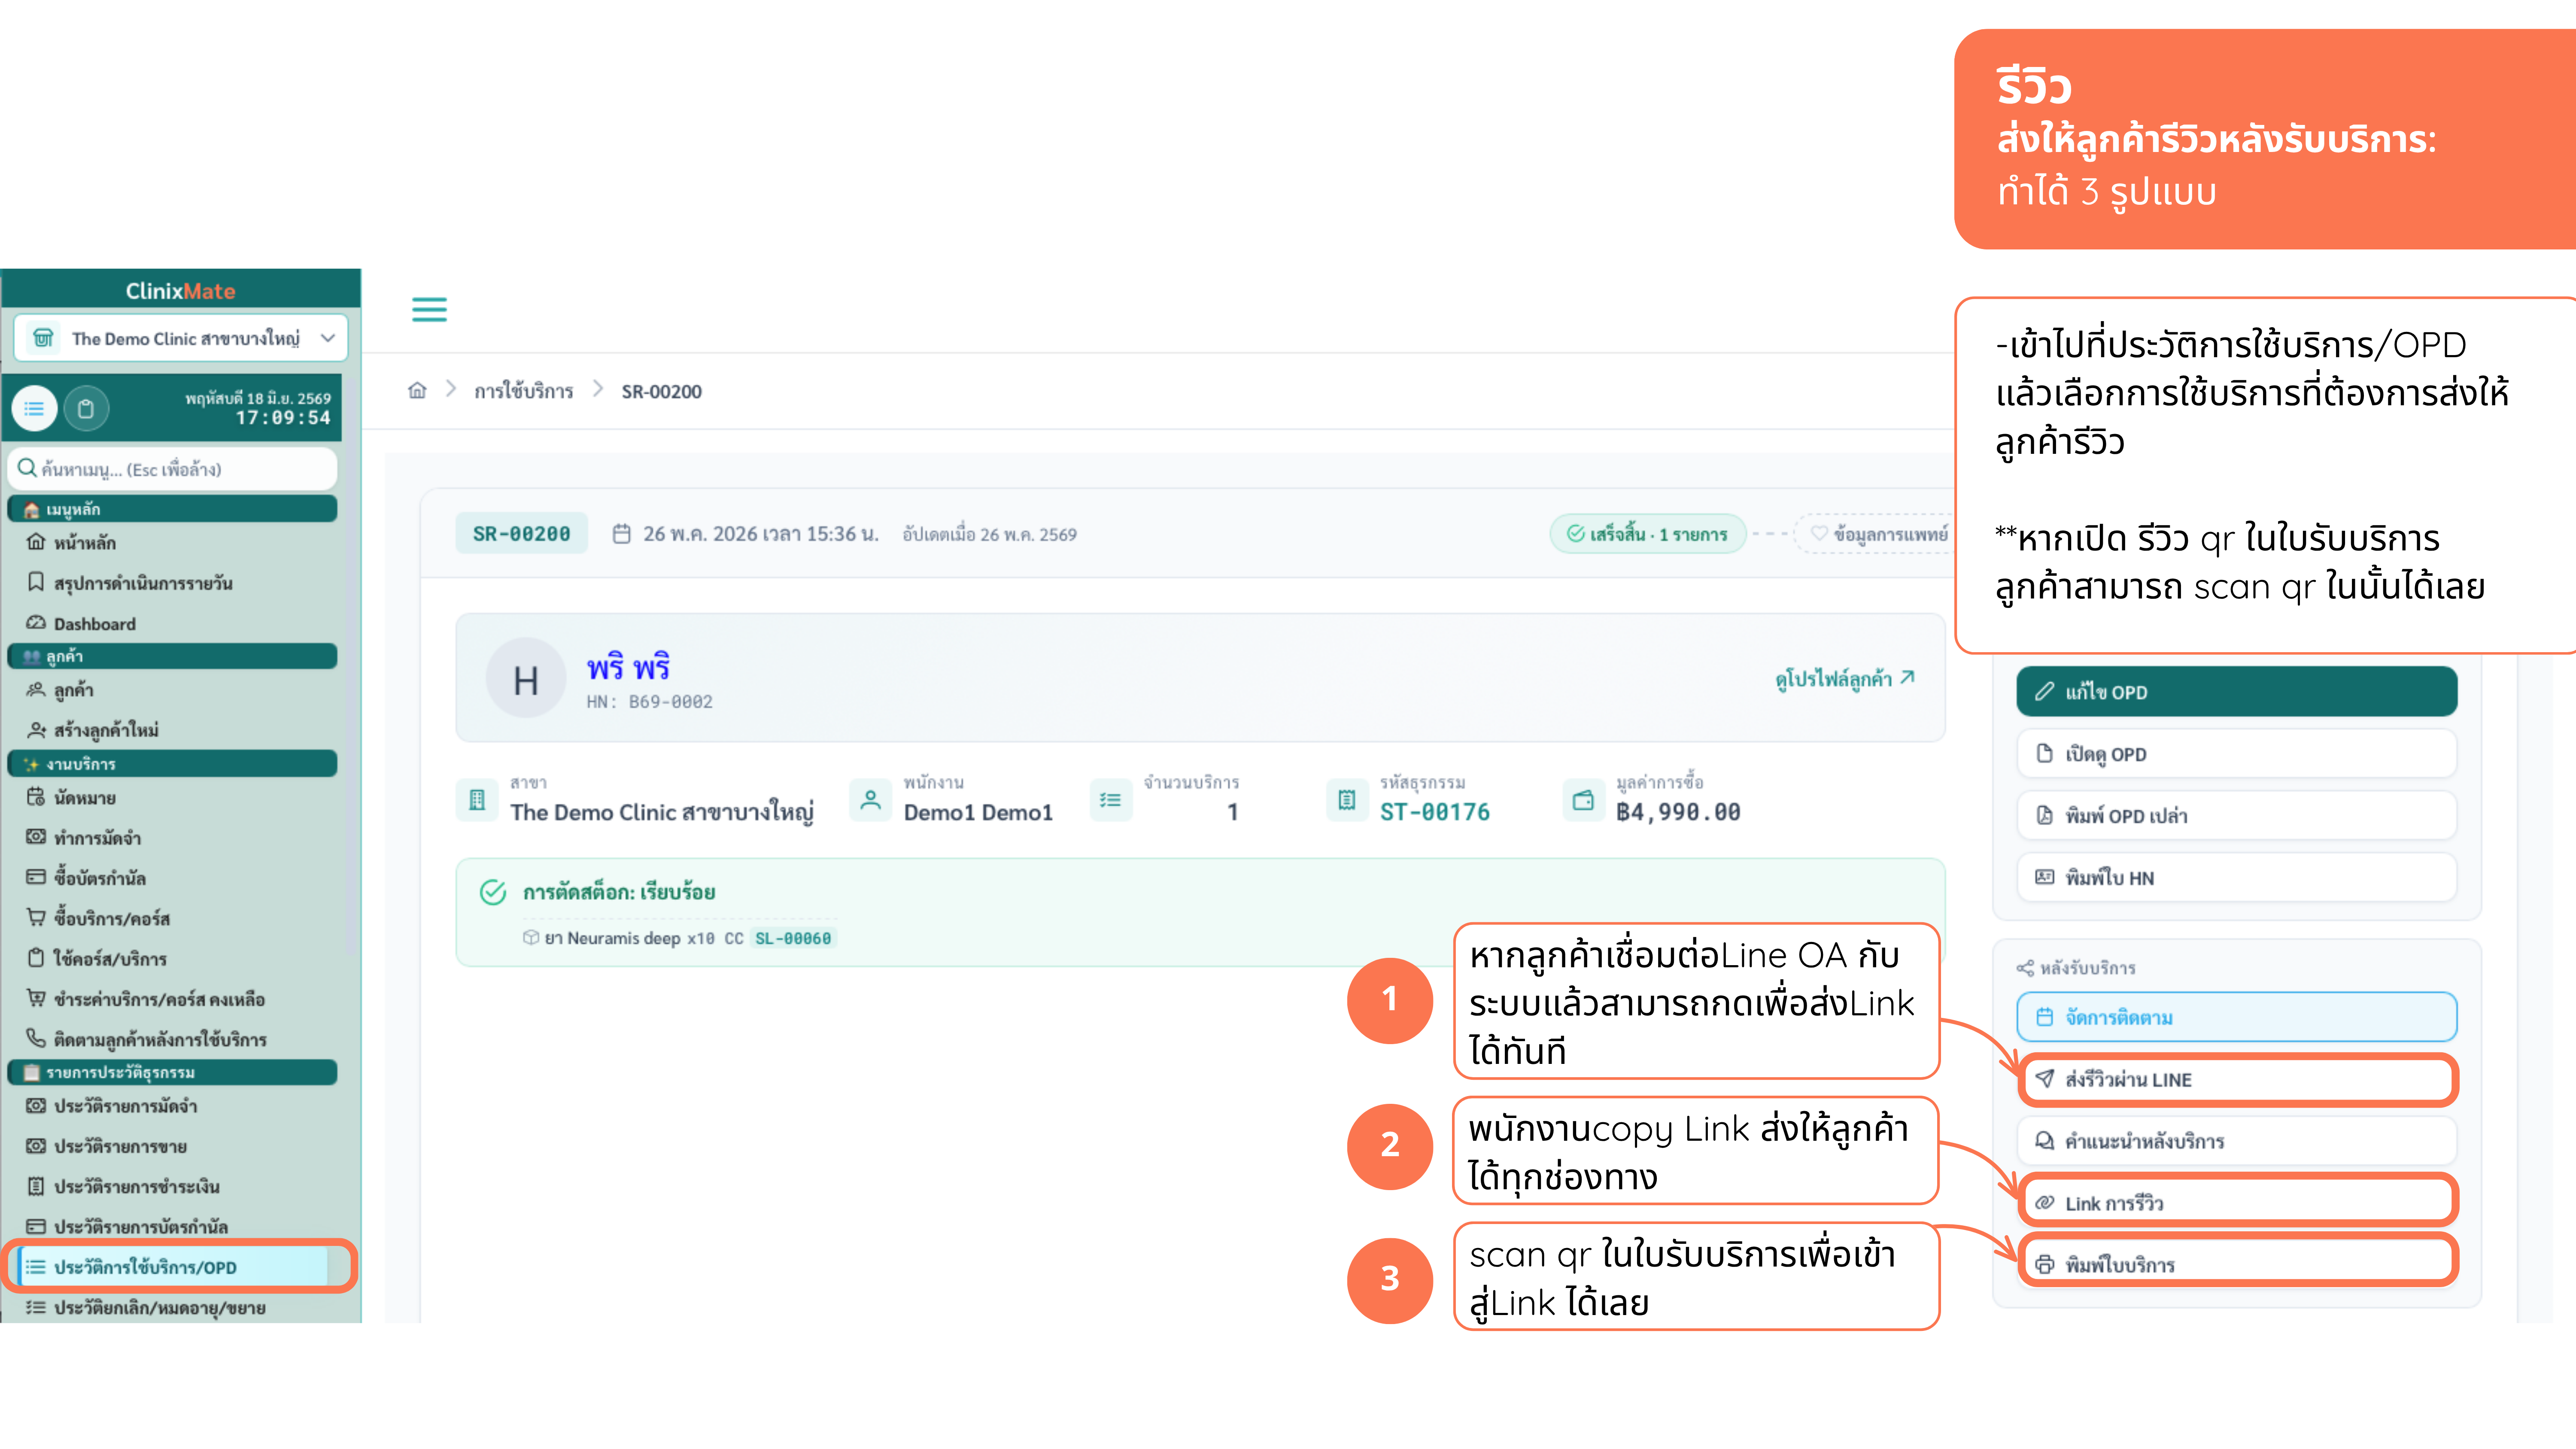This screenshot has width=2576, height=1449.
Task: Click พิมพ์ใบ HN button
Action: pos(2237,877)
